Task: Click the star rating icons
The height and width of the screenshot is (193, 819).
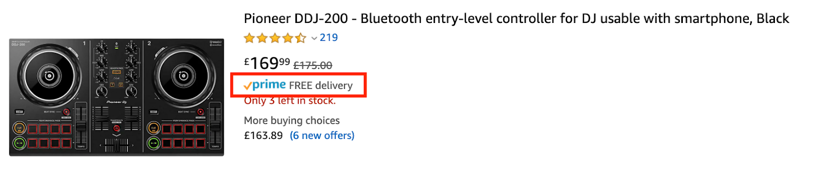Action: (275, 38)
